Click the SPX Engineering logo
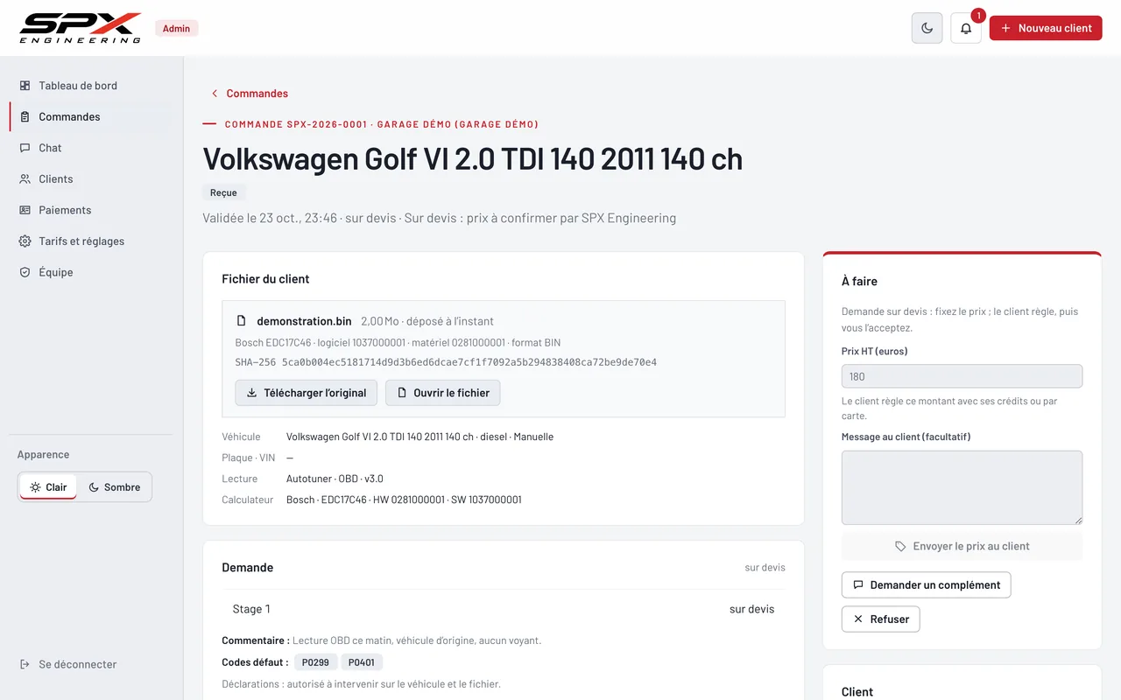The height and width of the screenshot is (700, 1121). 81,28
